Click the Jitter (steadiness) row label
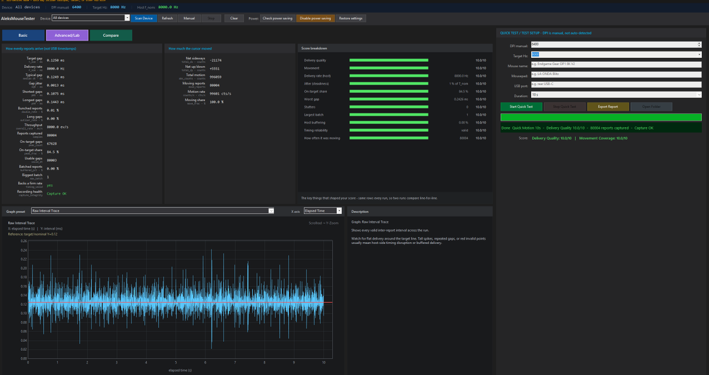Image resolution: width=709 pixels, height=375 pixels. point(317,84)
